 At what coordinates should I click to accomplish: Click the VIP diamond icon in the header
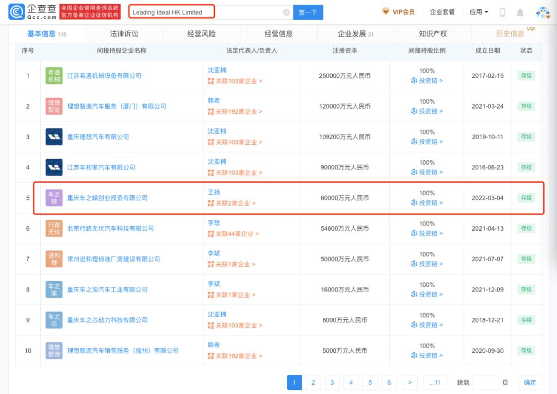click(x=385, y=12)
